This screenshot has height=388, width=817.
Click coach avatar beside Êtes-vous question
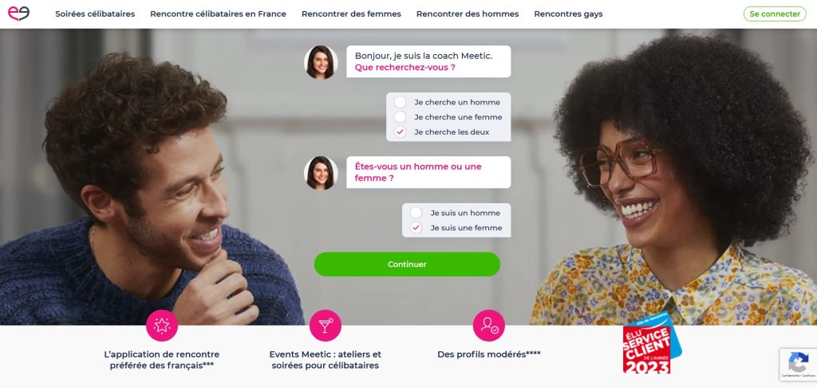[x=321, y=173]
